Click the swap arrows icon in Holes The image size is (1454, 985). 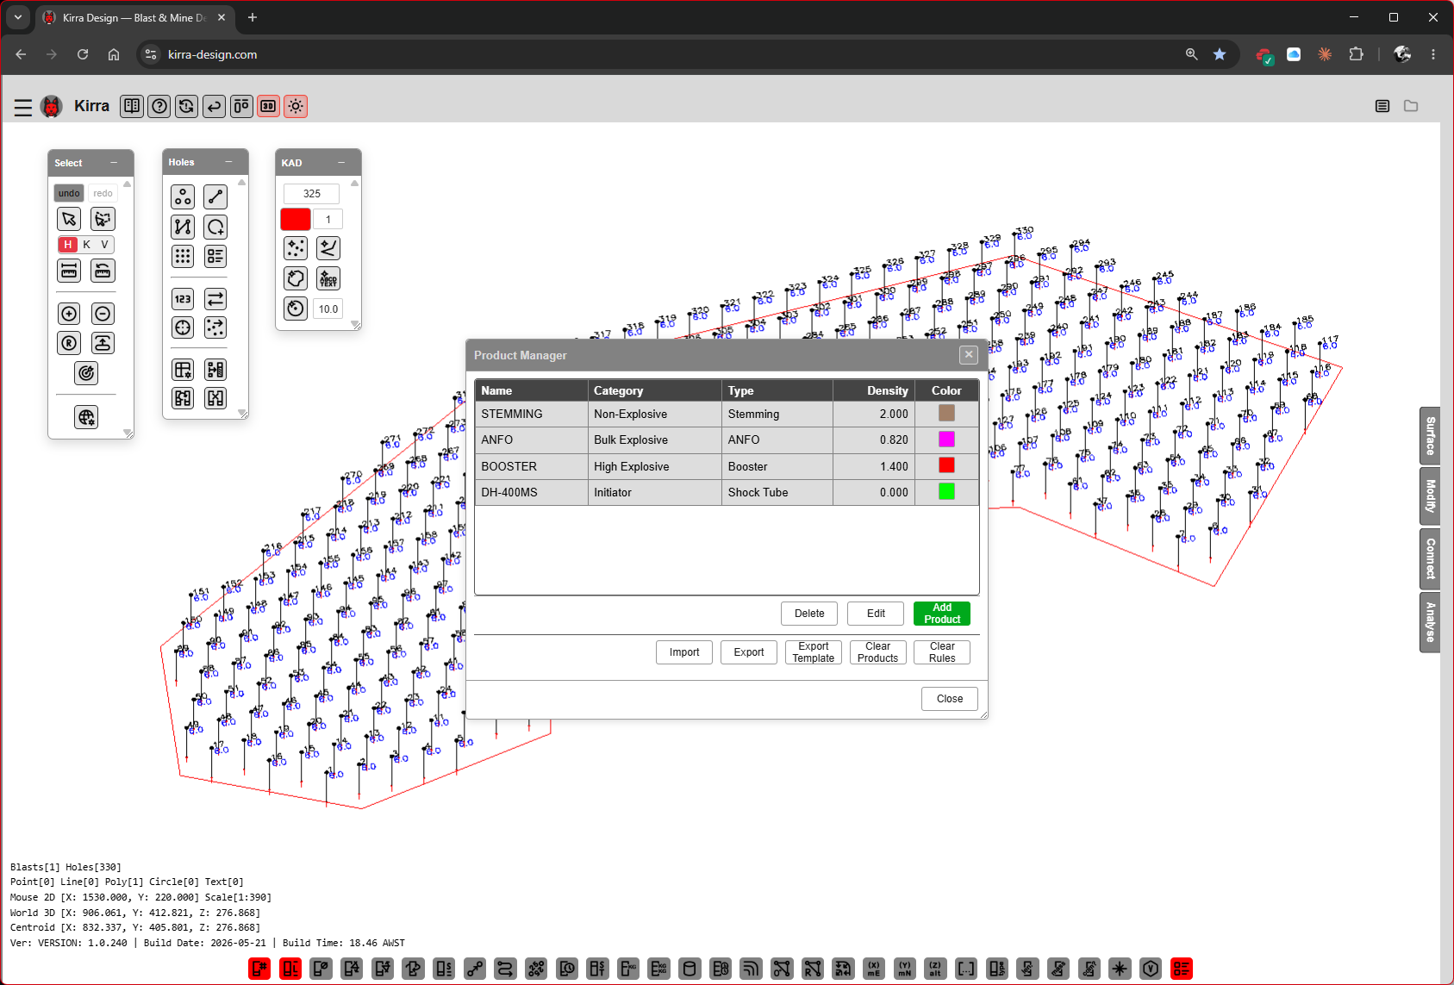tap(215, 299)
